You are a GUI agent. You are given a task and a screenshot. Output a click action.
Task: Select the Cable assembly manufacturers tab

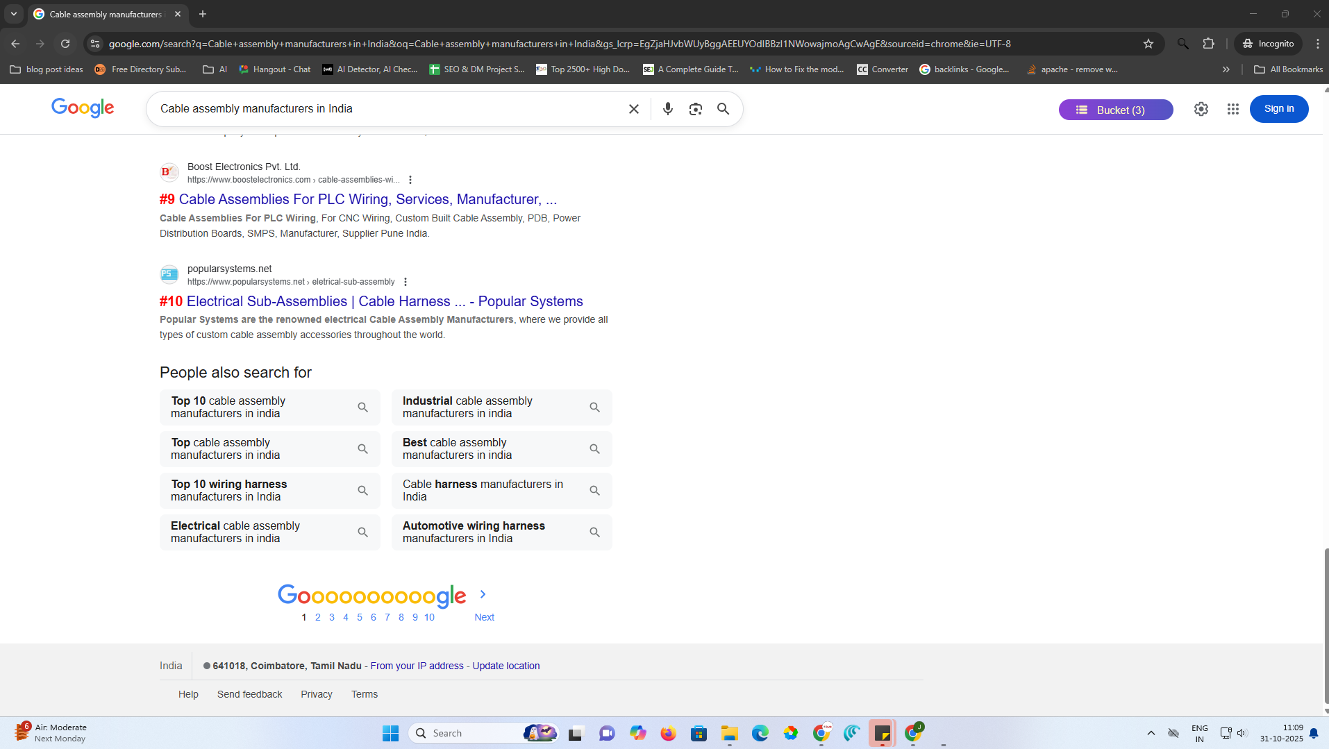(106, 14)
